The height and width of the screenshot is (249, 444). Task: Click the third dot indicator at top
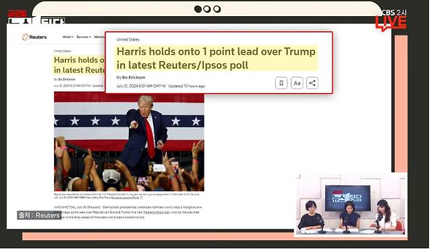click(217, 9)
